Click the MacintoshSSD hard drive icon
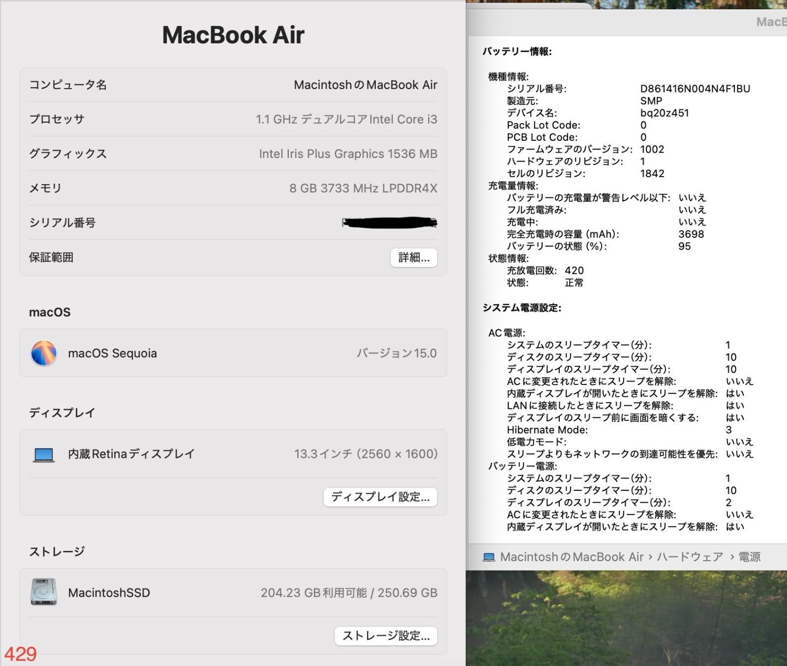This screenshot has width=787, height=666. click(44, 592)
